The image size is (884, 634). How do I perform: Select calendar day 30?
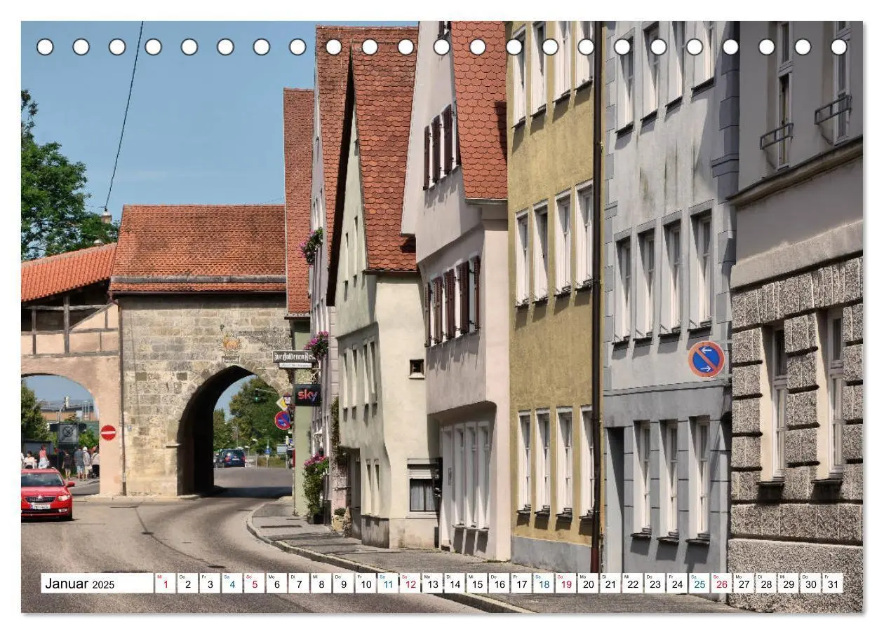pos(811,583)
